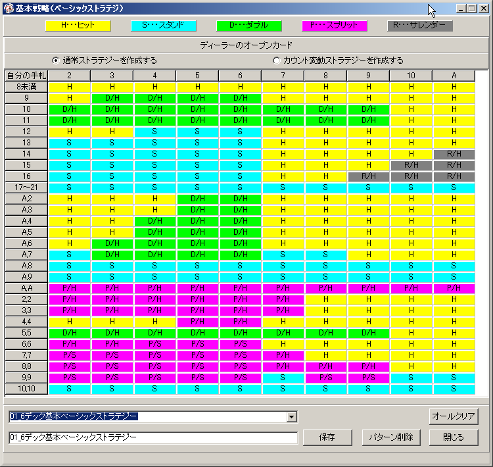Click the A,A row header

tap(26, 288)
